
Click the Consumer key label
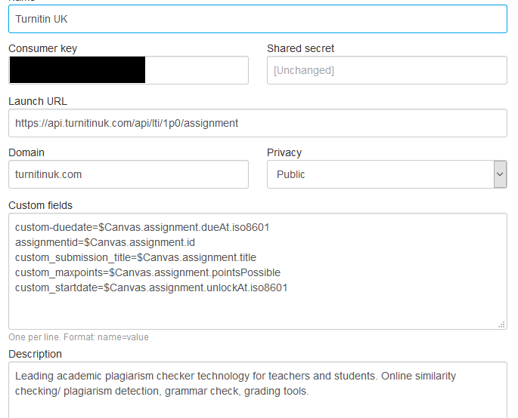click(x=42, y=48)
